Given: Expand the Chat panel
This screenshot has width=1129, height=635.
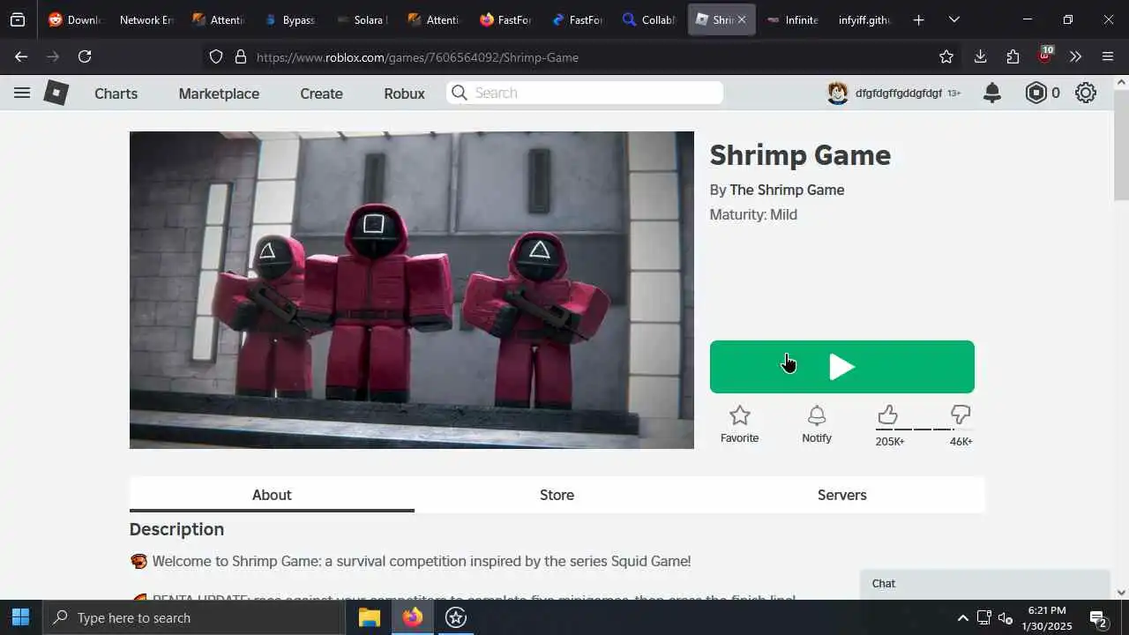Looking at the screenshot, I should [985, 584].
